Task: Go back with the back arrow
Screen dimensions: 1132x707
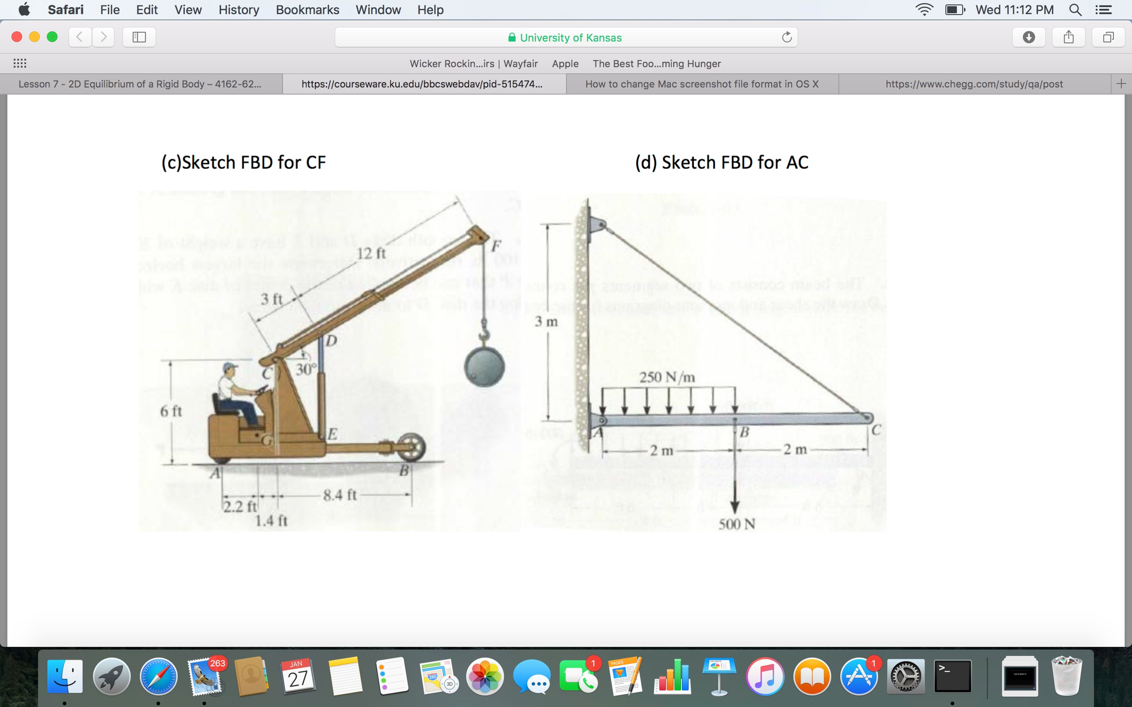Action: point(80,37)
